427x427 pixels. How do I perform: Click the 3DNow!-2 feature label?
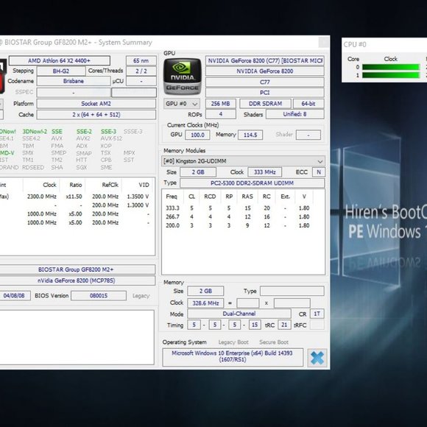[35, 132]
